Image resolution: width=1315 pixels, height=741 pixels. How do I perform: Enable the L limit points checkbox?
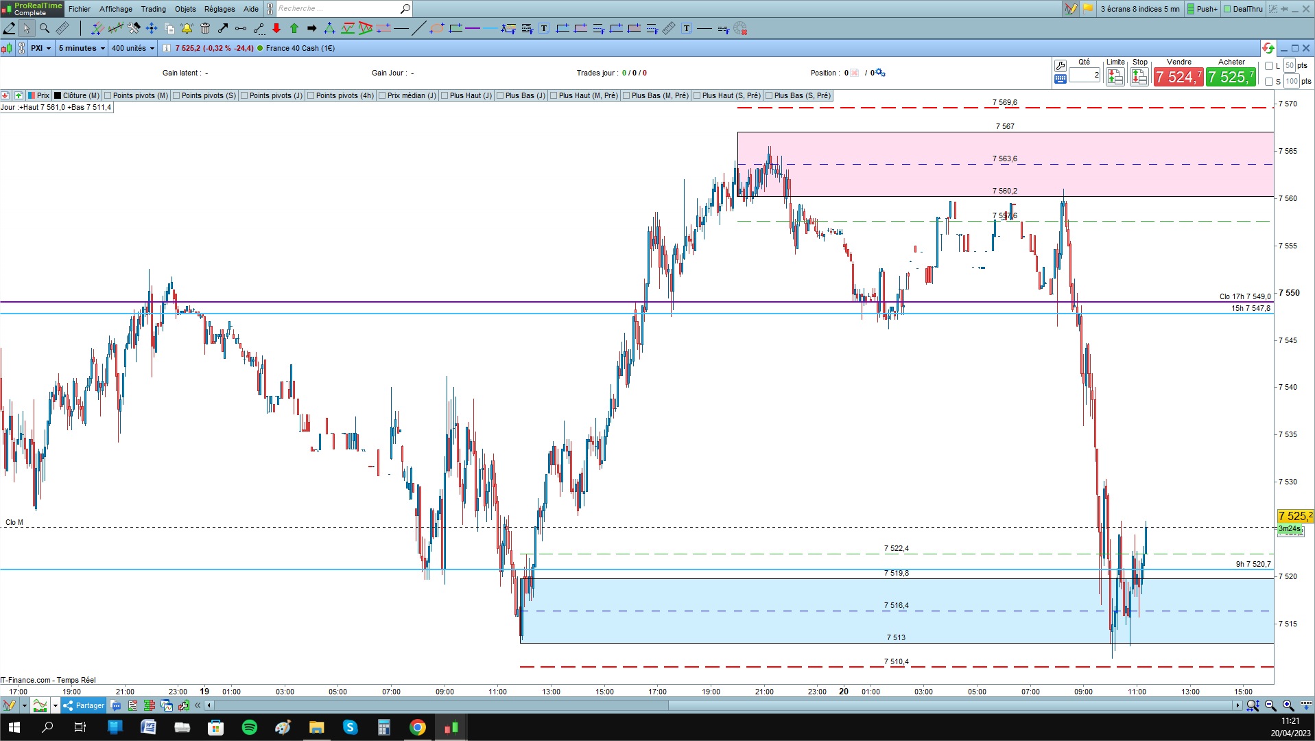(1269, 66)
